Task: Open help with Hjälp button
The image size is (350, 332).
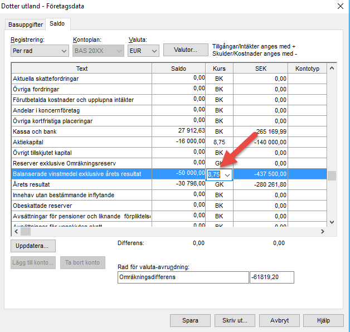Action: [323, 320]
